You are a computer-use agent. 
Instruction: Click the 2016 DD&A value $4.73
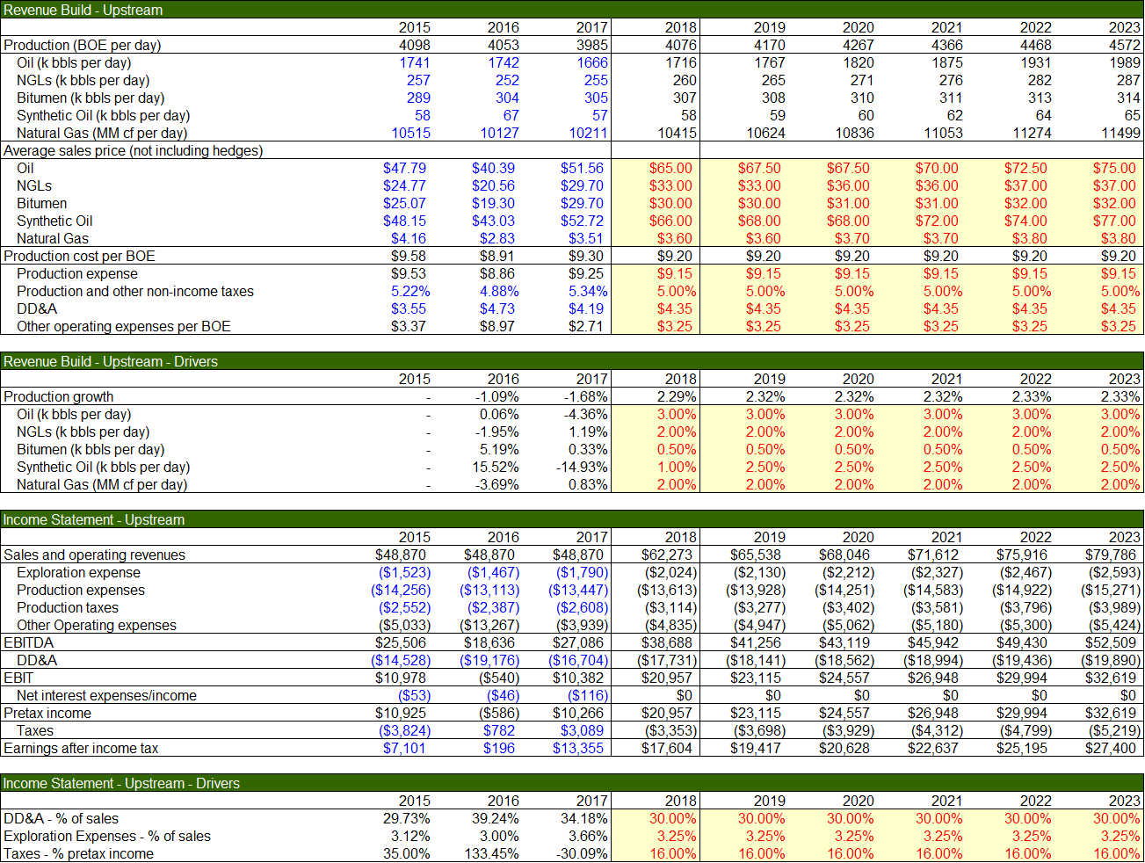click(497, 308)
